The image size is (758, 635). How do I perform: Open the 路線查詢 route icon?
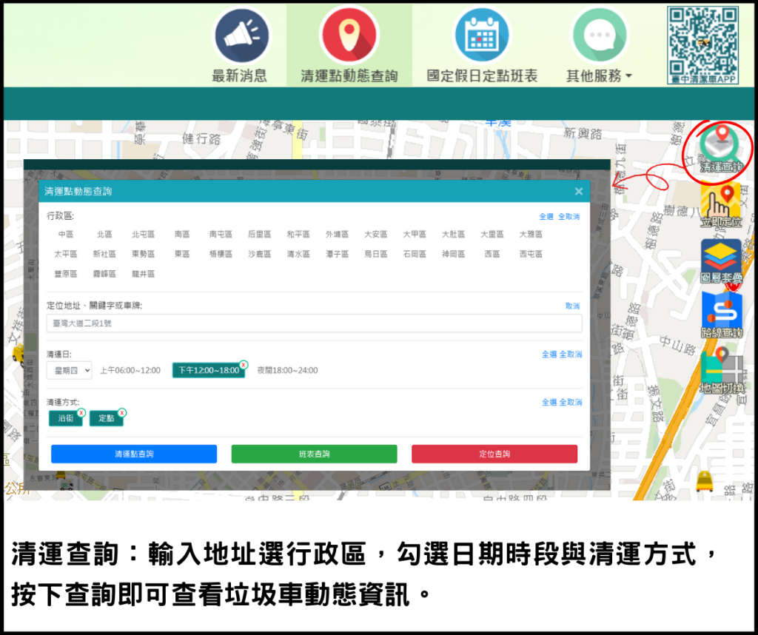[721, 315]
